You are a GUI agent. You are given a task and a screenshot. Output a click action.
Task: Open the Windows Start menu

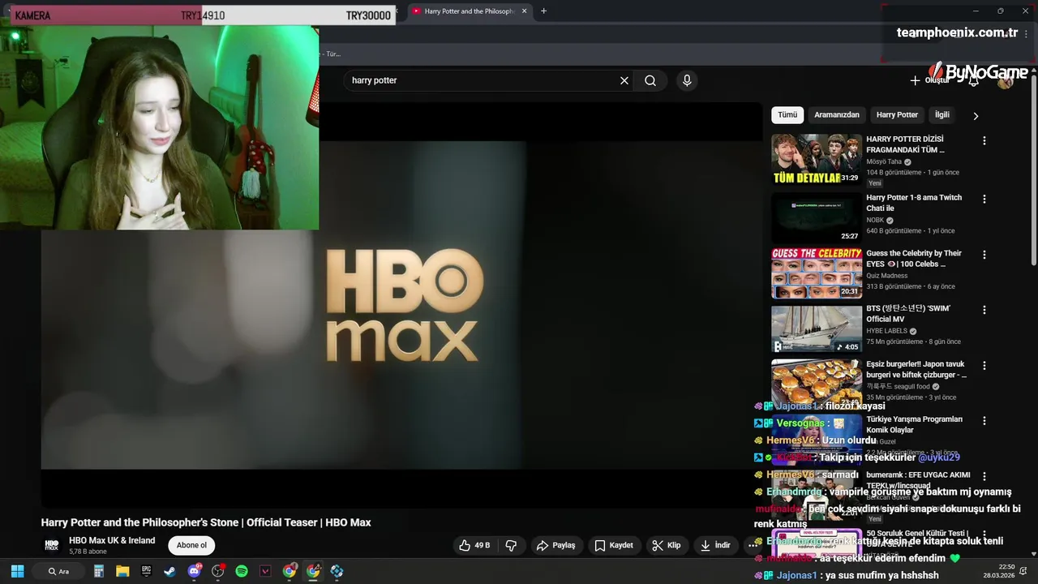point(17,571)
